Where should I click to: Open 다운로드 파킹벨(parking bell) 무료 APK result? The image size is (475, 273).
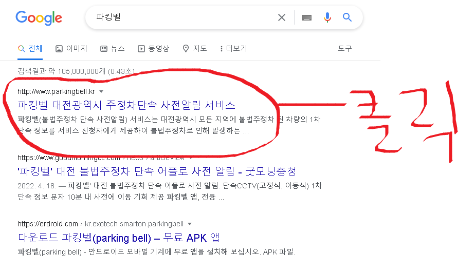click(118, 238)
